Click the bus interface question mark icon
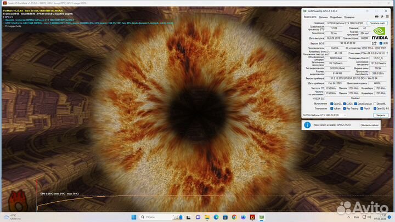The image size is (395, 222). click(x=387, y=53)
